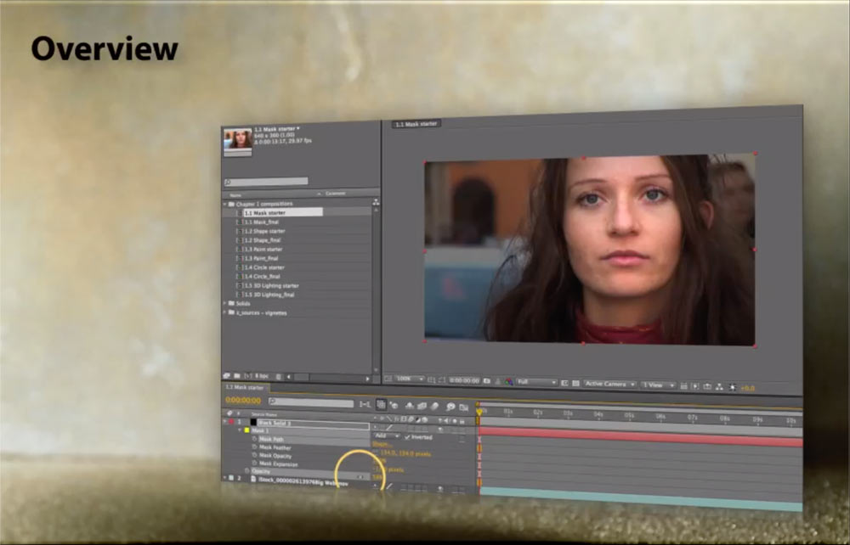Open the mask mode Add dropdown
Image resolution: width=850 pixels, height=545 pixels.
pyautogui.click(x=386, y=435)
